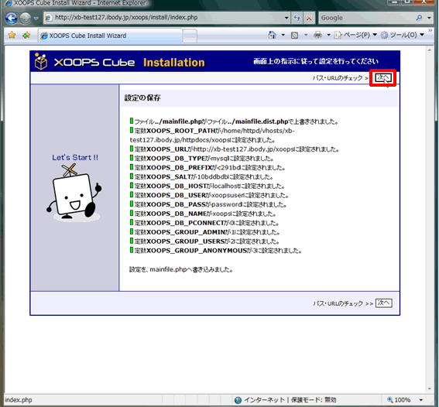439x407 pixels.
Task: Click the RSS feeds icon
Action: click(x=294, y=36)
